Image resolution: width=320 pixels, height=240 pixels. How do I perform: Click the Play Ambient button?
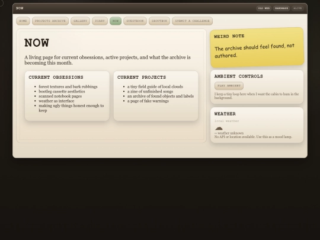229,86
